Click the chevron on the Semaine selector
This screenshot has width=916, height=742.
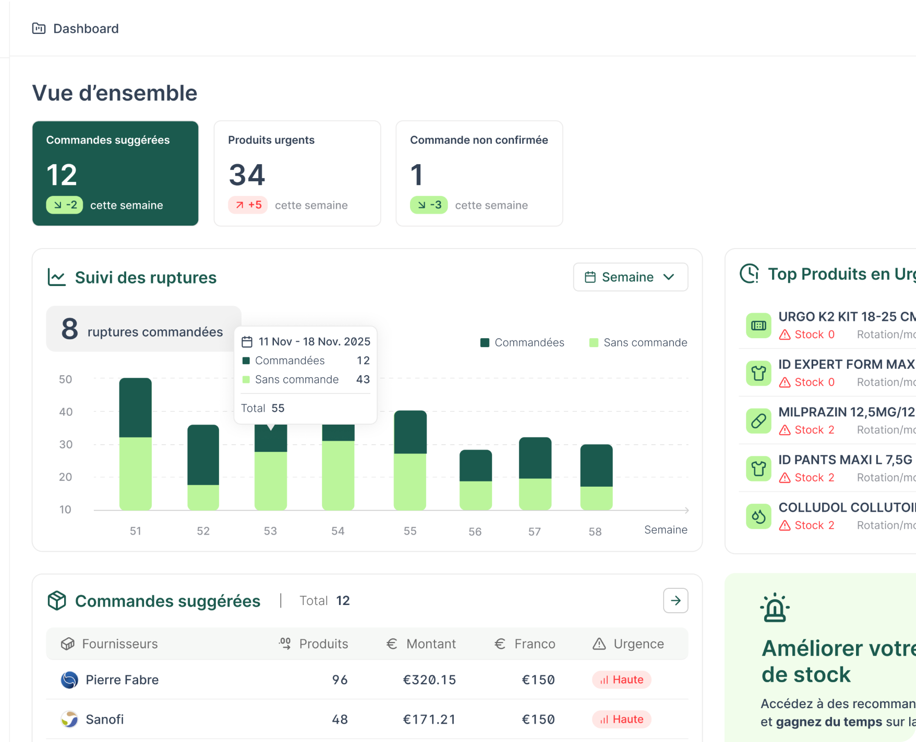click(x=669, y=277)
